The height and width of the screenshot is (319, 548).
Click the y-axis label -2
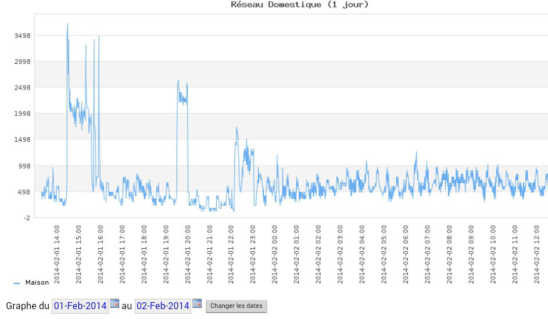pyautogui.click(x=27, y=218)
